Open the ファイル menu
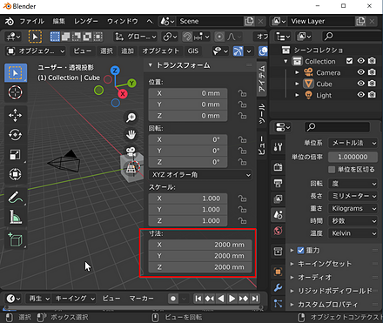The height and width of the screenshot is (323, 383). [x=31, y=22]
